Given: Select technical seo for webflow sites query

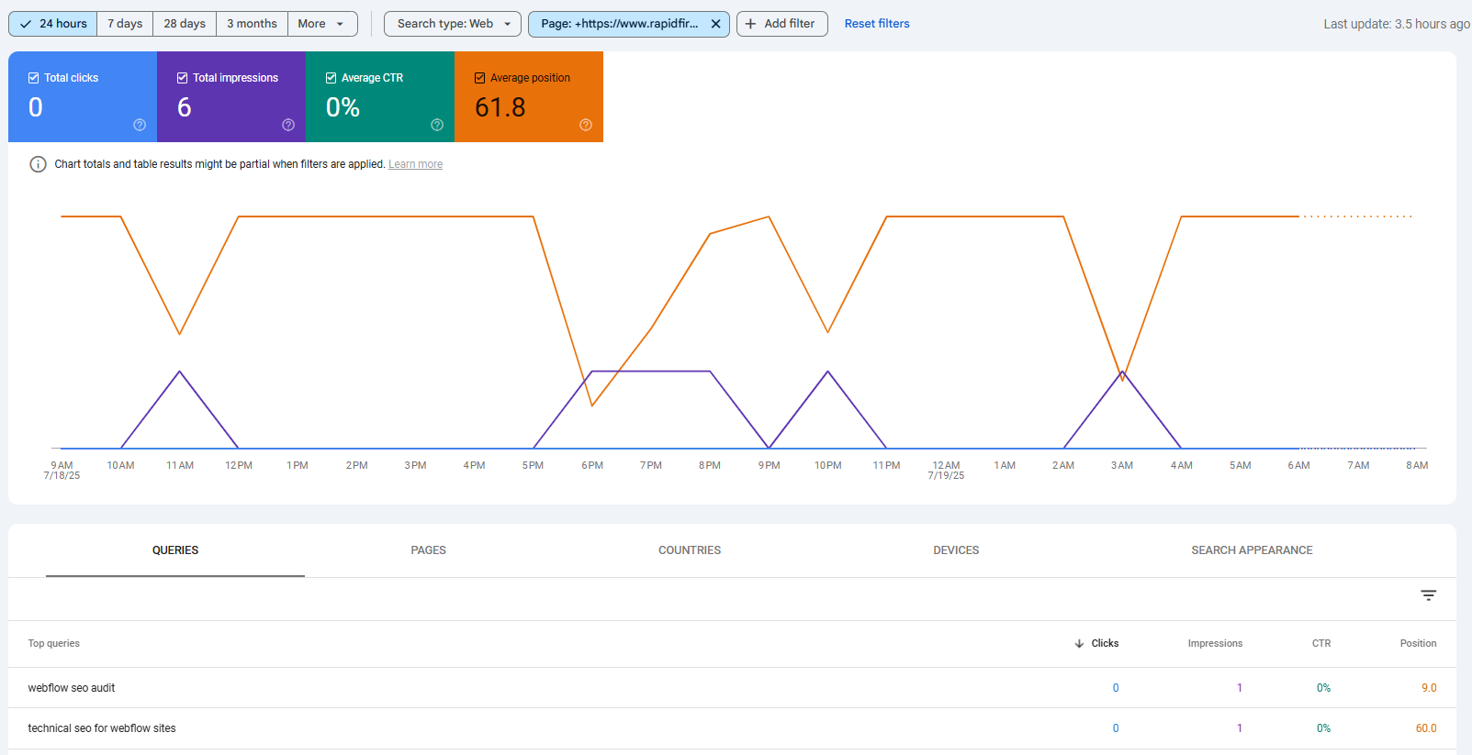Looking at the screenshot, I should 732,728.
